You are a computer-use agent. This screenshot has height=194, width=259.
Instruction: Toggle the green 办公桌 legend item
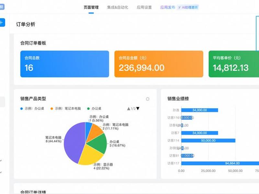click(x=94, y=109)
